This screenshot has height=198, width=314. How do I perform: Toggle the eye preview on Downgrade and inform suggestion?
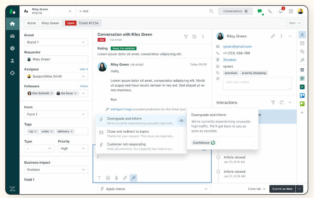pyautogui.click(x=181, y=120)
